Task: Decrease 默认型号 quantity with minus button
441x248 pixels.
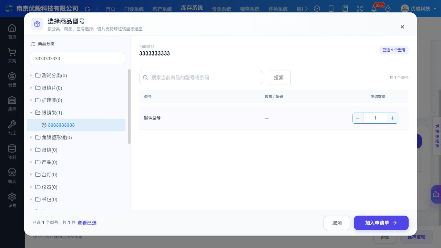Action: (358, 118)
